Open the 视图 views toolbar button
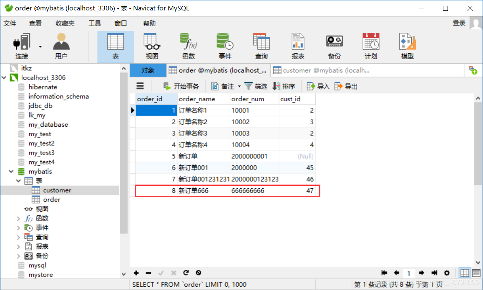This screenshot has height=290, width=483. [x=152, y=46]
